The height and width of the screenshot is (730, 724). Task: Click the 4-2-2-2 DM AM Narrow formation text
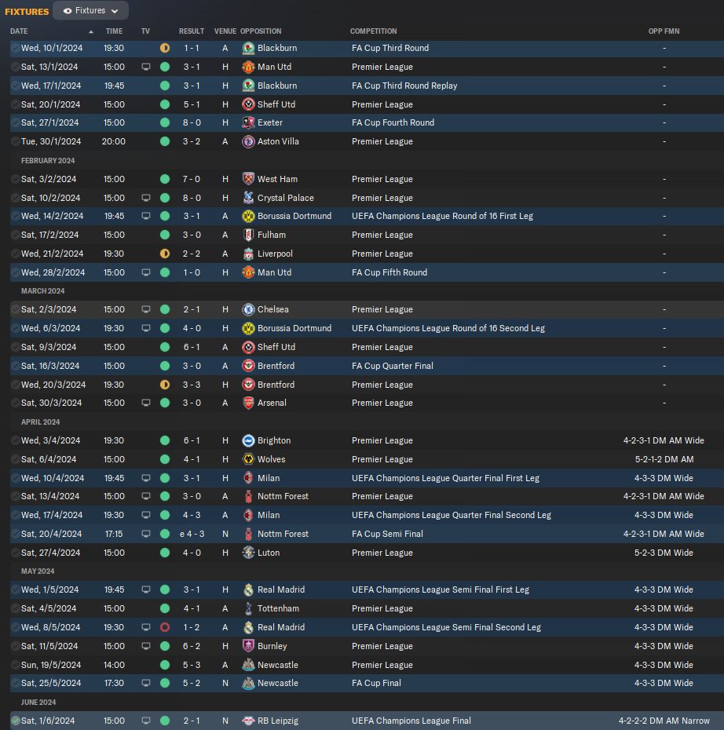pos(664,721)
